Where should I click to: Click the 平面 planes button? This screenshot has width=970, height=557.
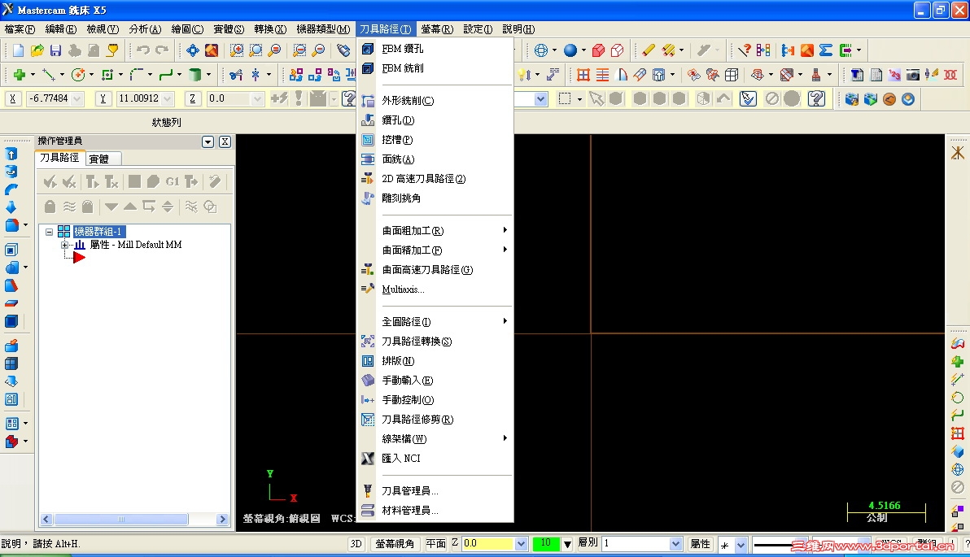[x=435, y=544]
